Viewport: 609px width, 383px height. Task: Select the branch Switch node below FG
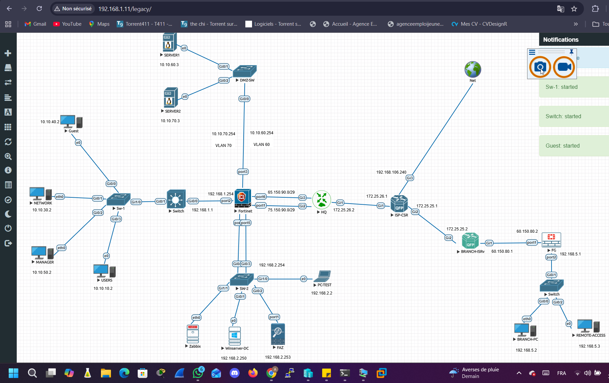coord(552,285)
